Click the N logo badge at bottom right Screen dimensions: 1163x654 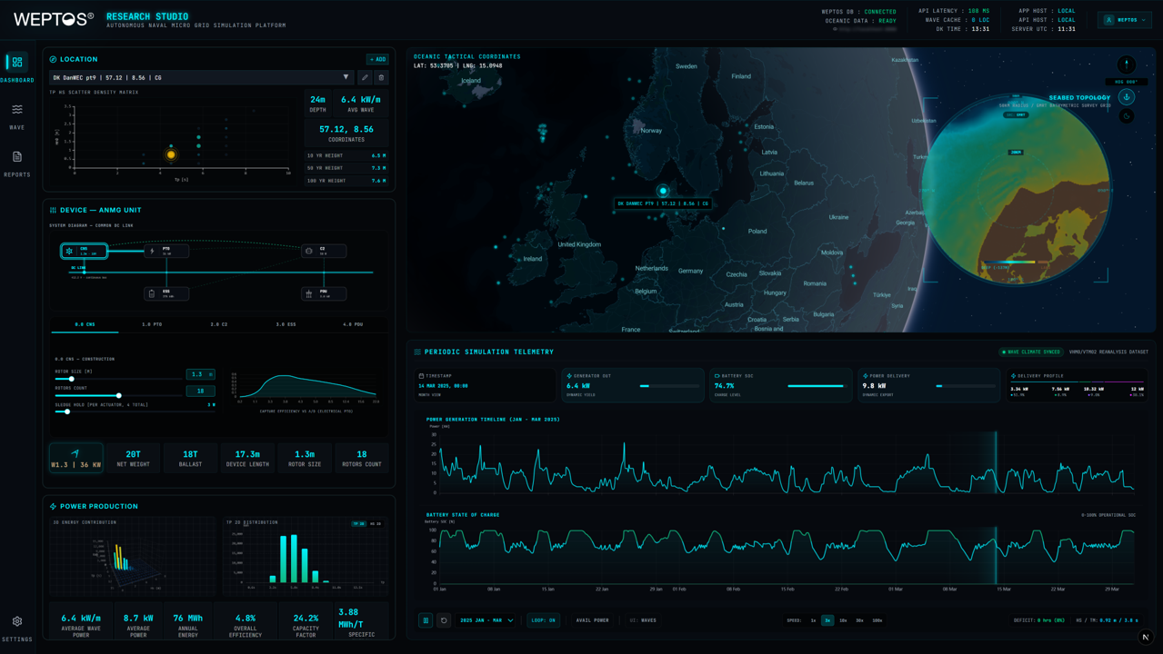tap(1146, 637)
